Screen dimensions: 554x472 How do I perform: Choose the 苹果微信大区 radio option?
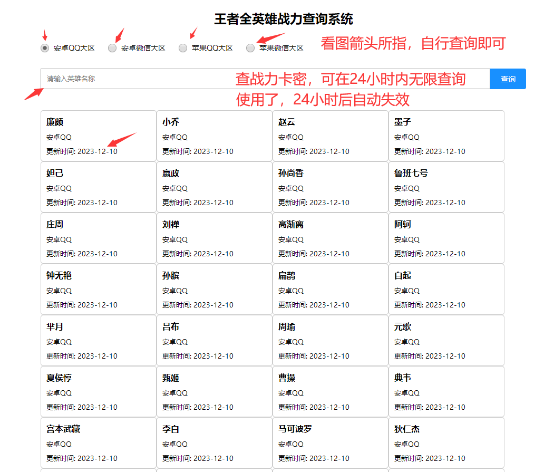[250, 48]
